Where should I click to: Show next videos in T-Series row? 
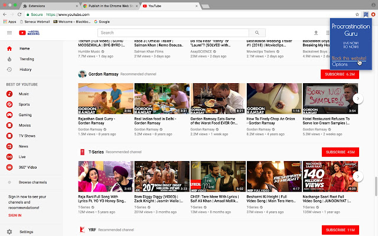click(x=358, y=176)
